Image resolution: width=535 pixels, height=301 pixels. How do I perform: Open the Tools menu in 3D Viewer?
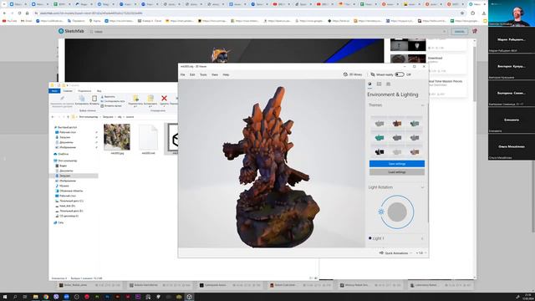203,74
